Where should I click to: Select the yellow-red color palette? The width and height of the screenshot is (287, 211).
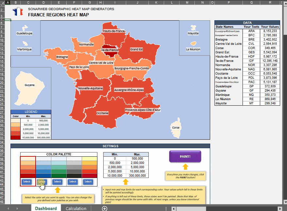[88, 182]
